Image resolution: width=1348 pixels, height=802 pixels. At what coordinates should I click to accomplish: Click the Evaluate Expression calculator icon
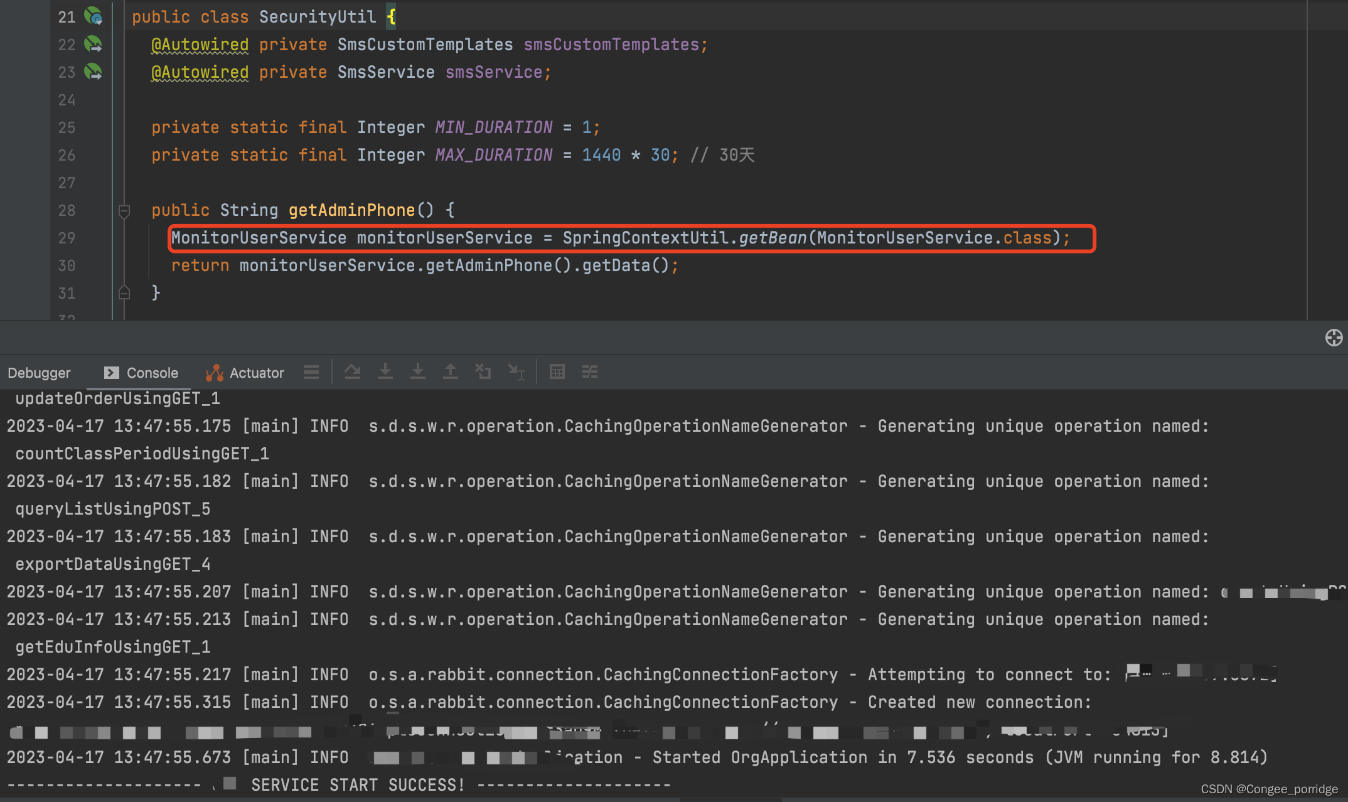click(x=557, y=372)
